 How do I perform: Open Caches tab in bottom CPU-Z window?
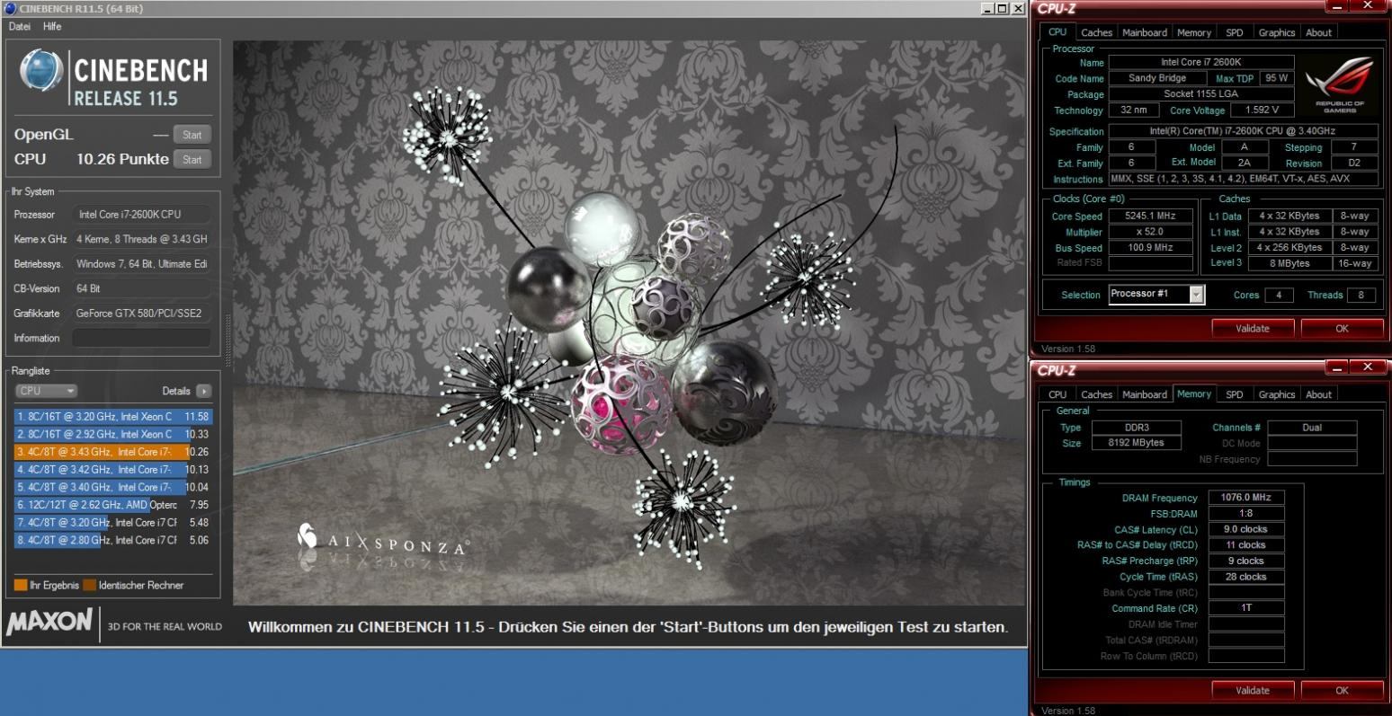[1096, 394]
